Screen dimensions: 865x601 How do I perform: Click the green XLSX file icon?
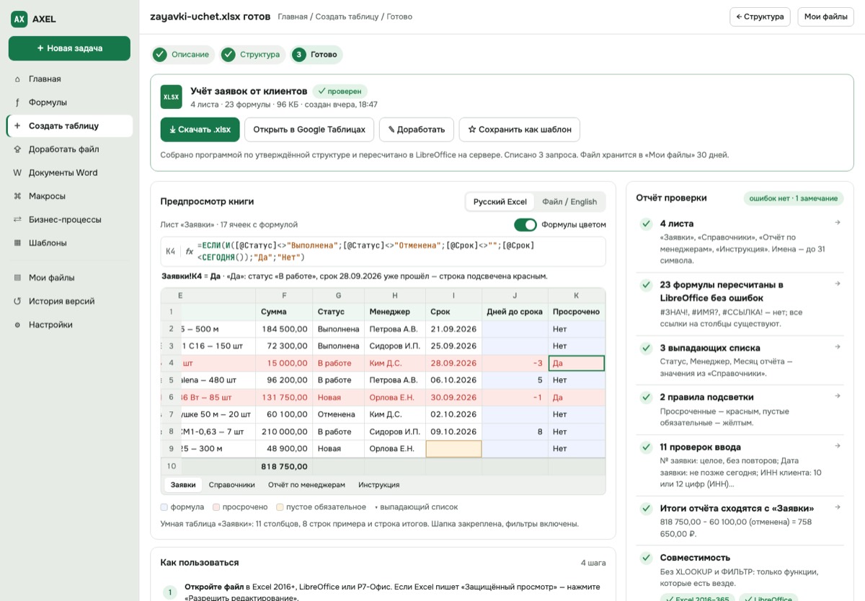point(172,97)
